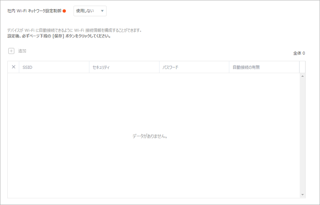Open the 使用しない dropdown for Wi-Fi control
This screenshot has width=320, height=205.
tap(90, 11)
